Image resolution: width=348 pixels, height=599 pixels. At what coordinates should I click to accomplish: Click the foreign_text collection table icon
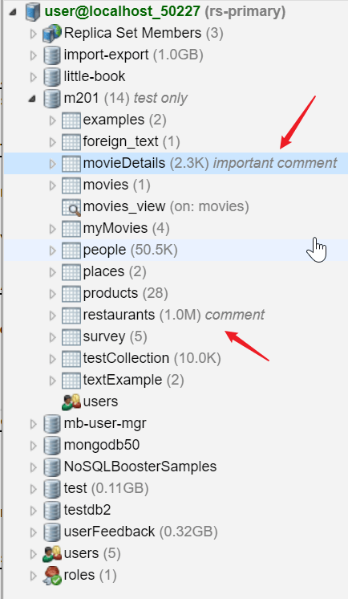(71, 142)
